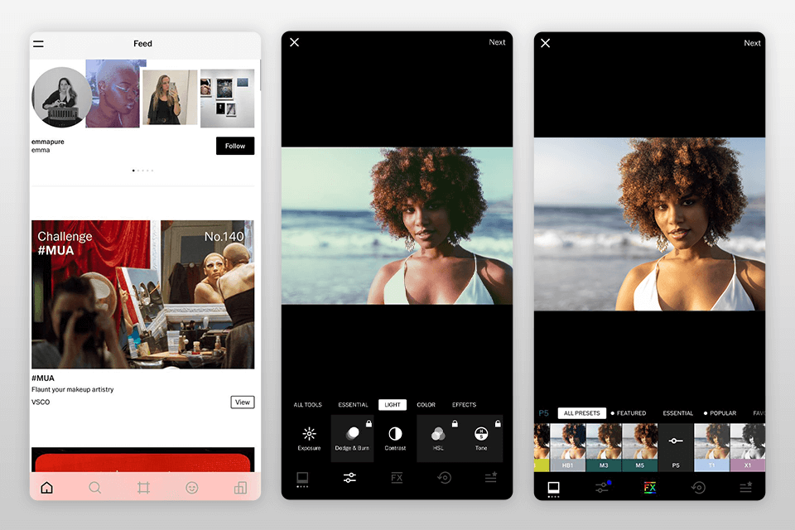The height and width of the screenshot is (530, 795).
Task: Tap Next on the Light tools screen
Action: pyautogui.click(x=497, y=42)
